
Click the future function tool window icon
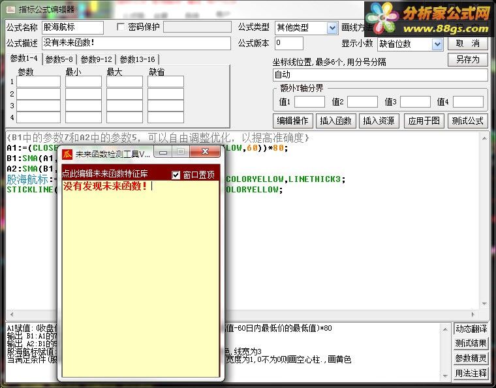[67, 154]
